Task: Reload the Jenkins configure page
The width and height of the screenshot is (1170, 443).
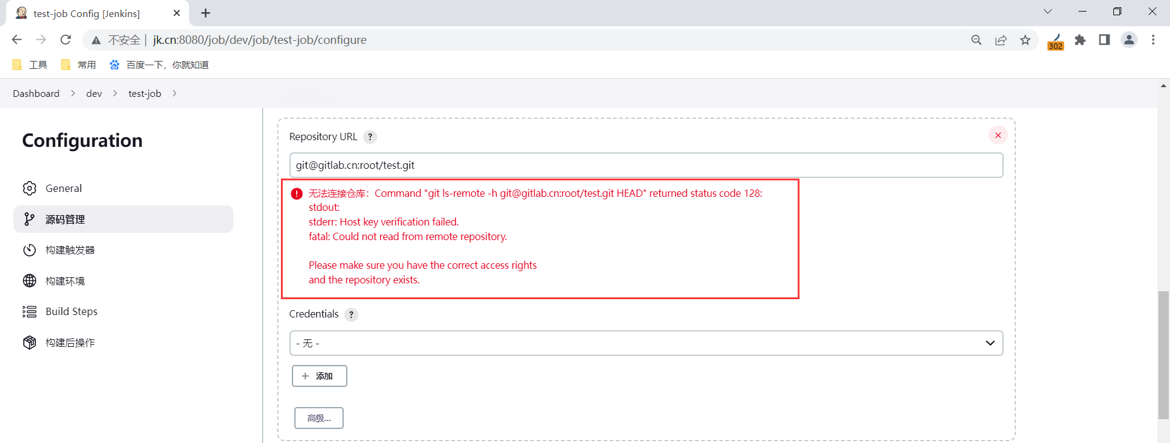Action: pyautogui.click(x=66, y=40)
